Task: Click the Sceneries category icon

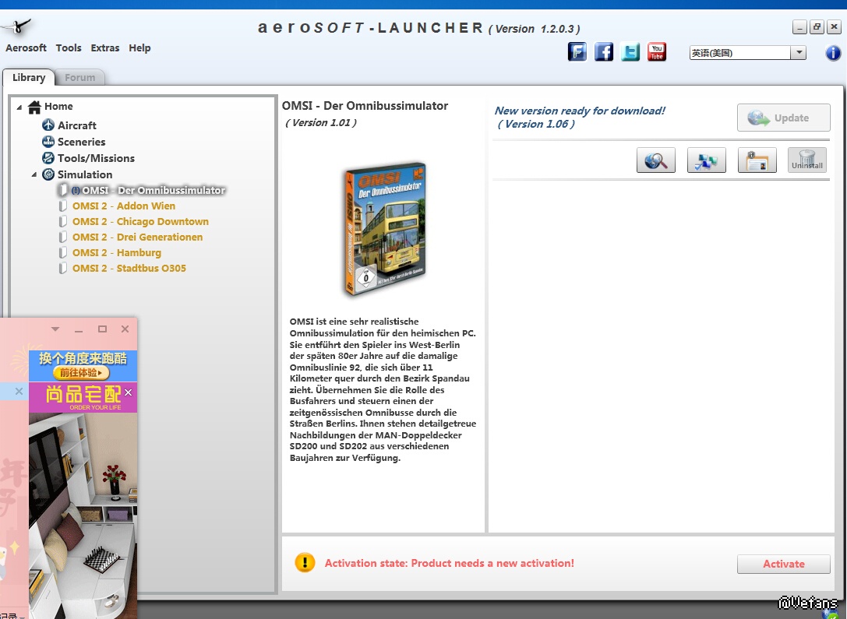Action: (x=48, y=142)
